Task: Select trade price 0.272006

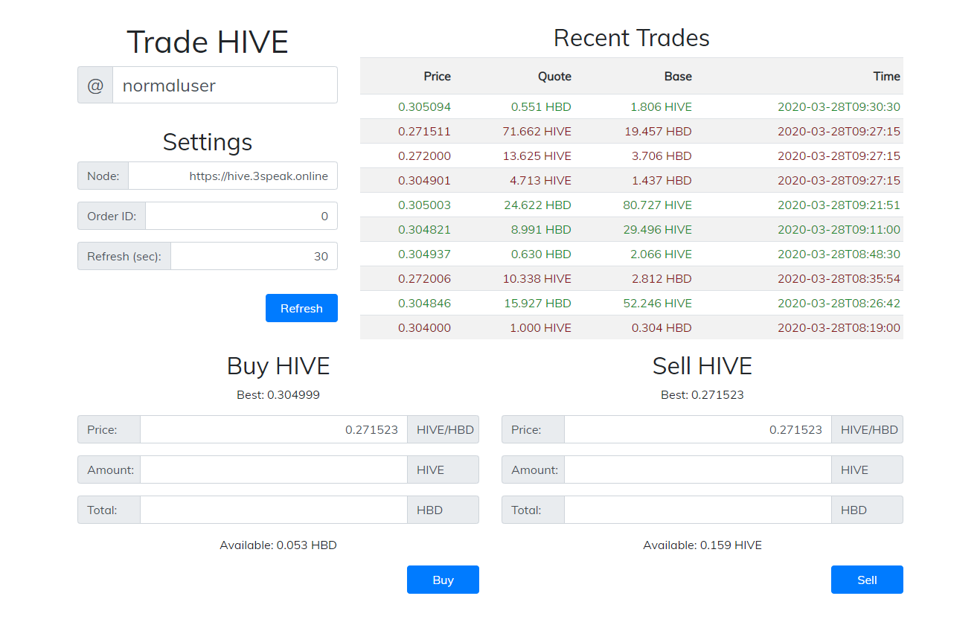Action: point(424,278)
